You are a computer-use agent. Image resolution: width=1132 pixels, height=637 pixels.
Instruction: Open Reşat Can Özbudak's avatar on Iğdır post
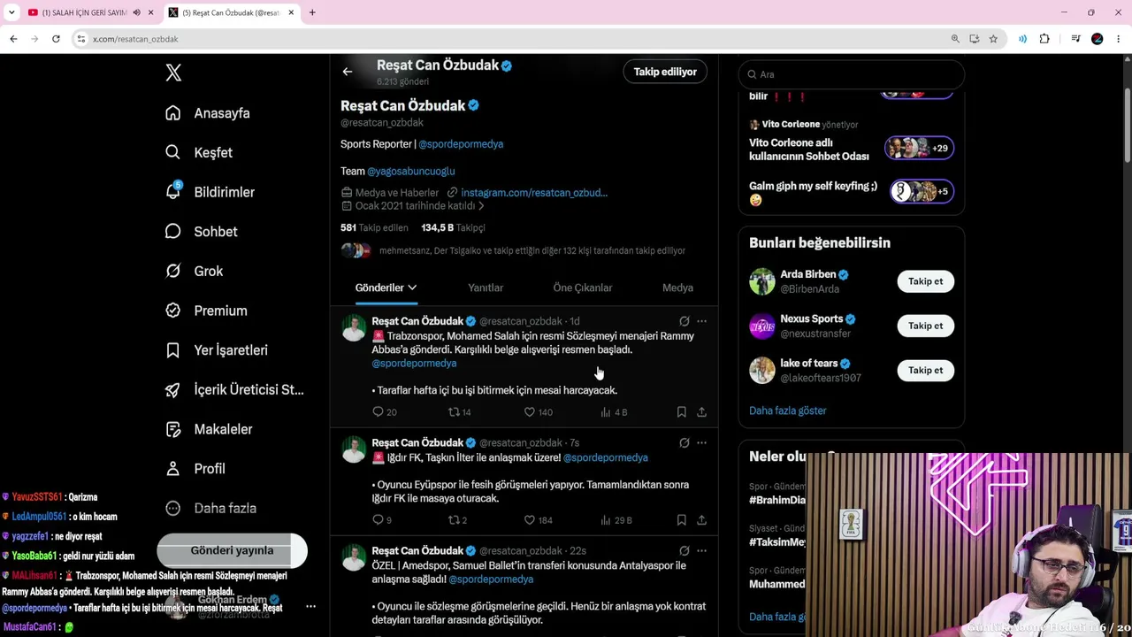click(354, 449)
